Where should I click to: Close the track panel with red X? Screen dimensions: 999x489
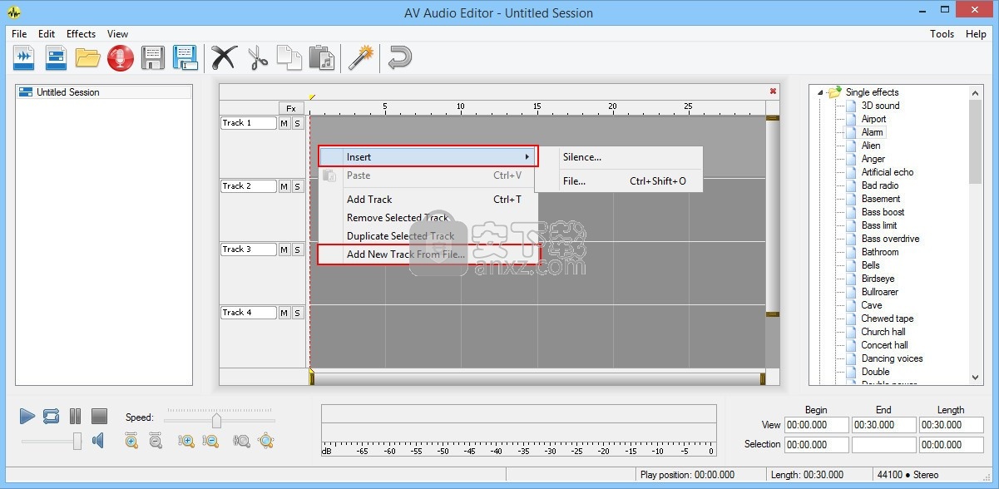773,91
